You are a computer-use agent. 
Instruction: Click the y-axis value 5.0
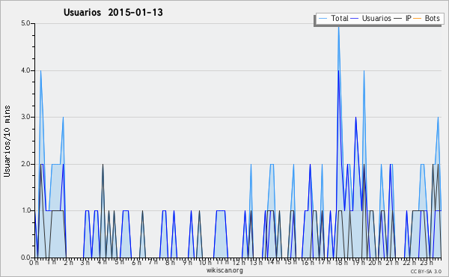[25, 23]
